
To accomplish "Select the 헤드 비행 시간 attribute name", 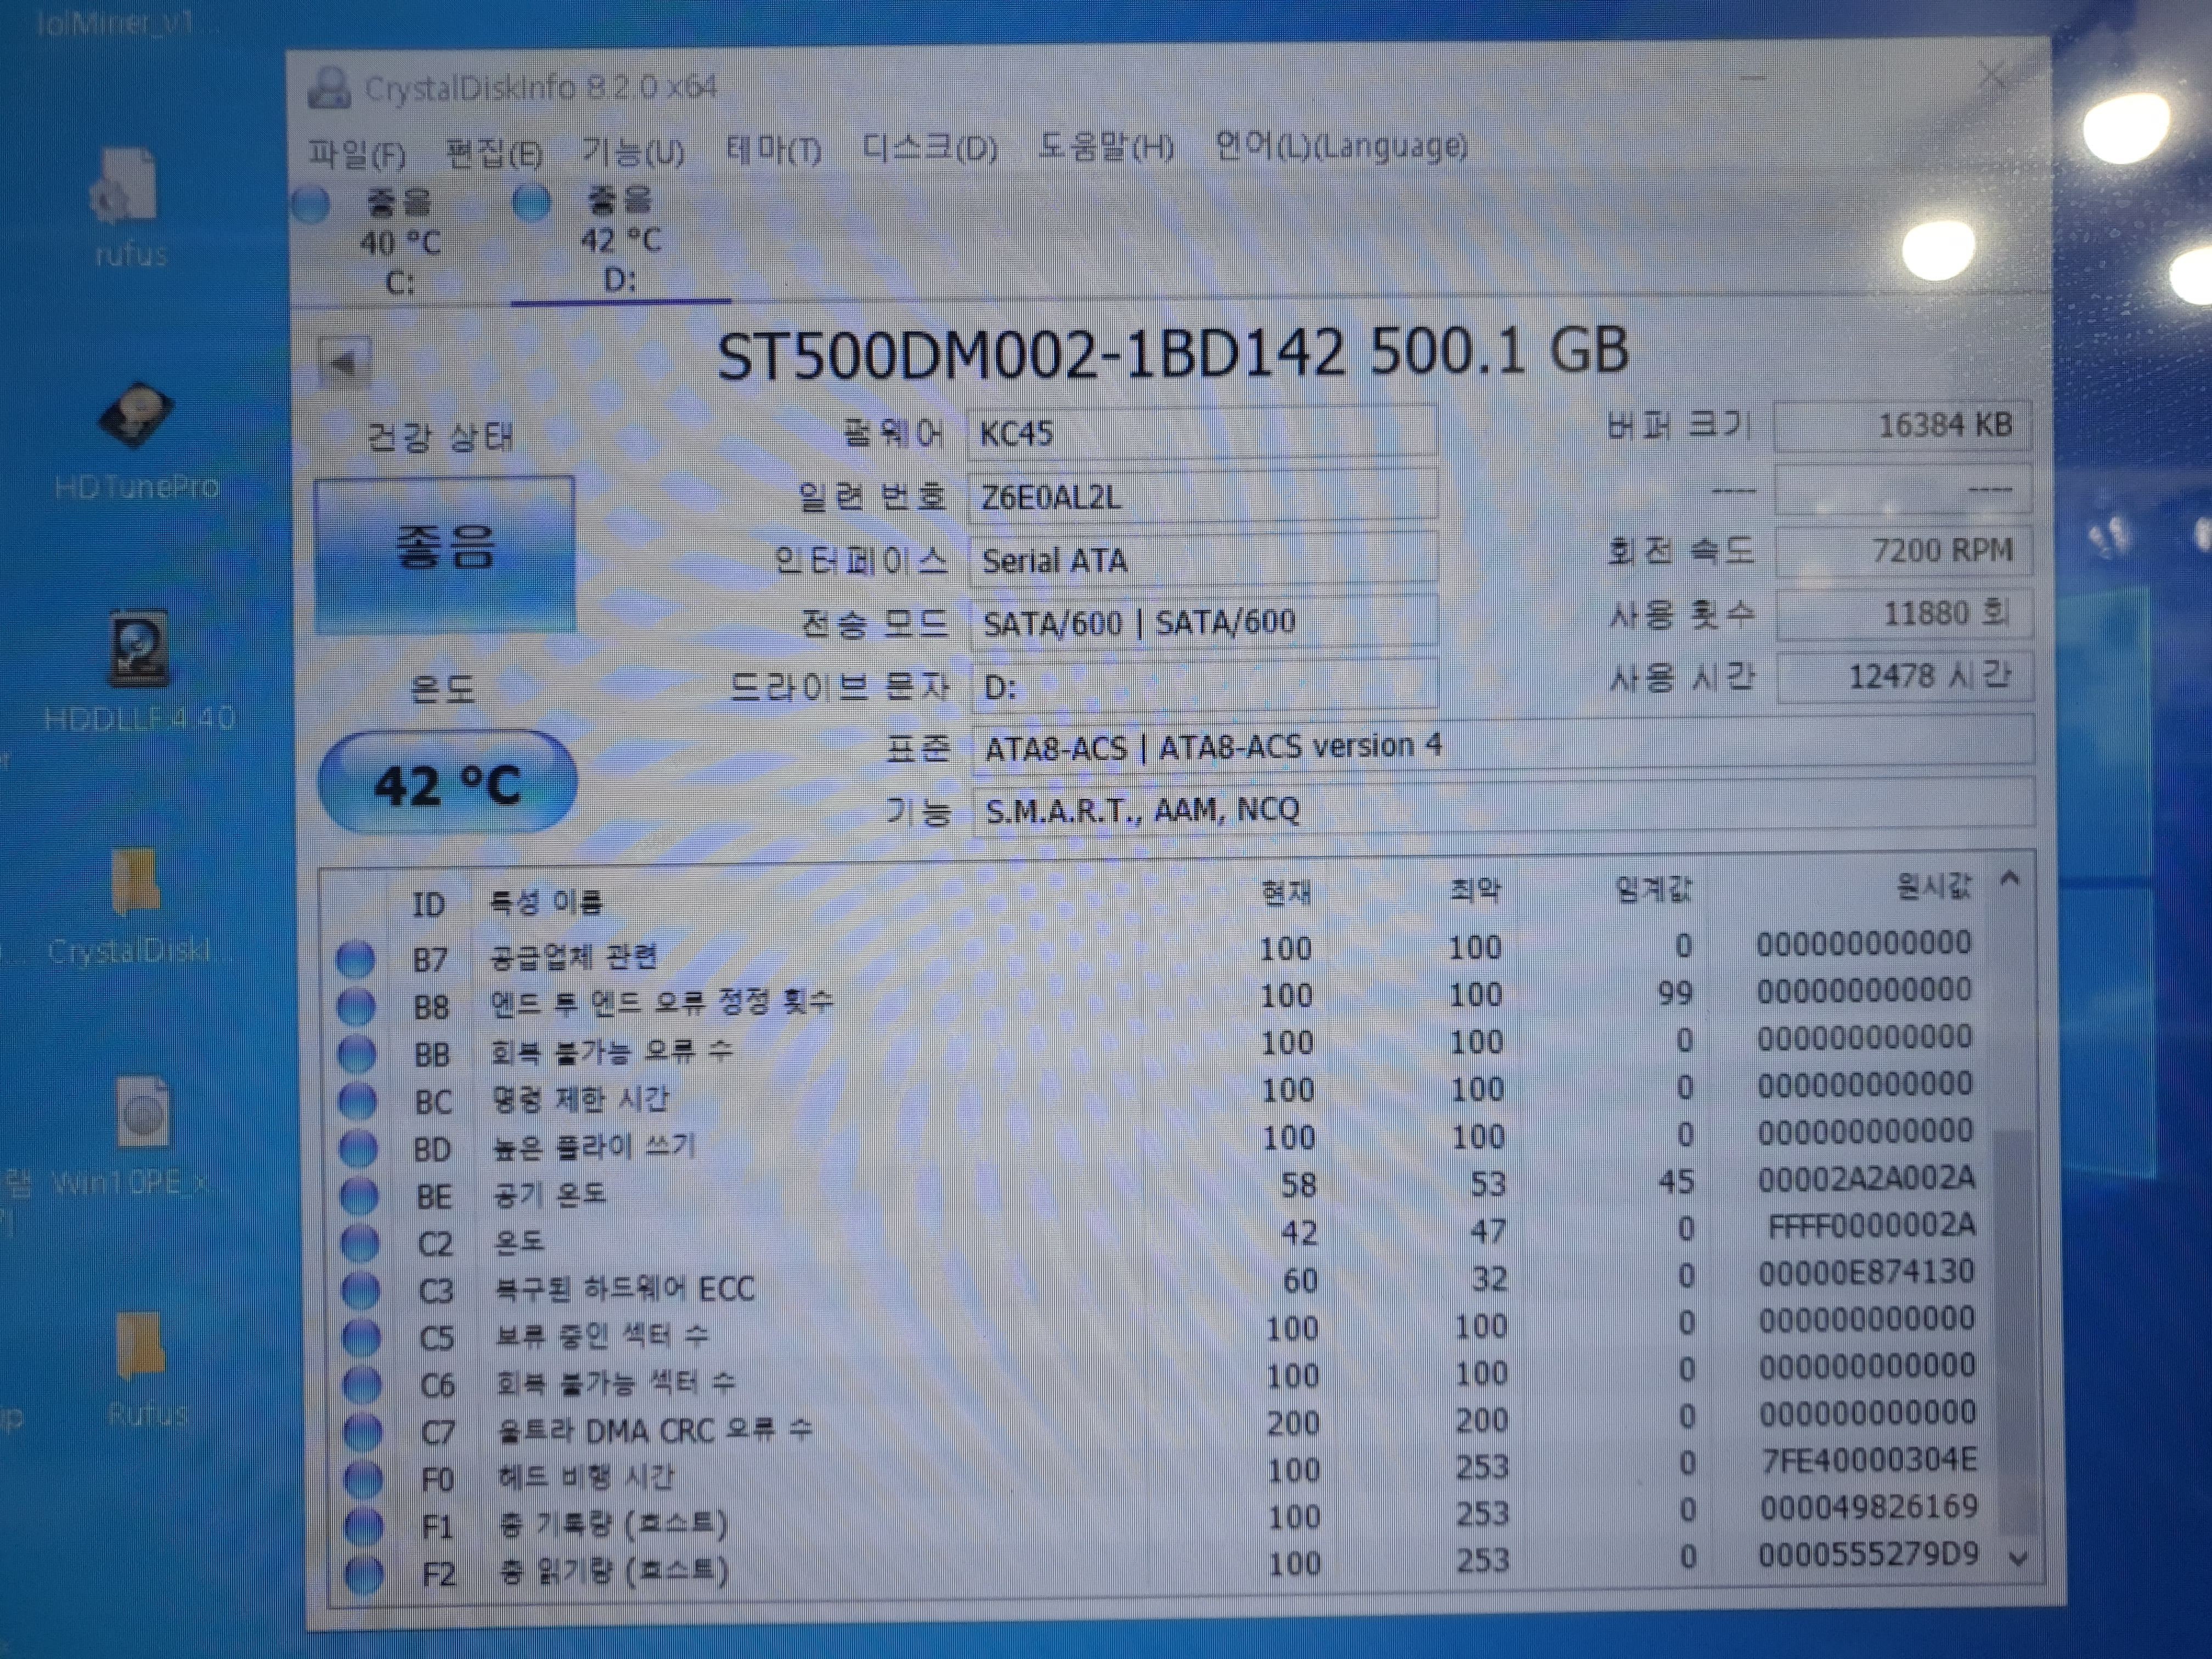I will pyautogui.click(x=586, y=1477).
